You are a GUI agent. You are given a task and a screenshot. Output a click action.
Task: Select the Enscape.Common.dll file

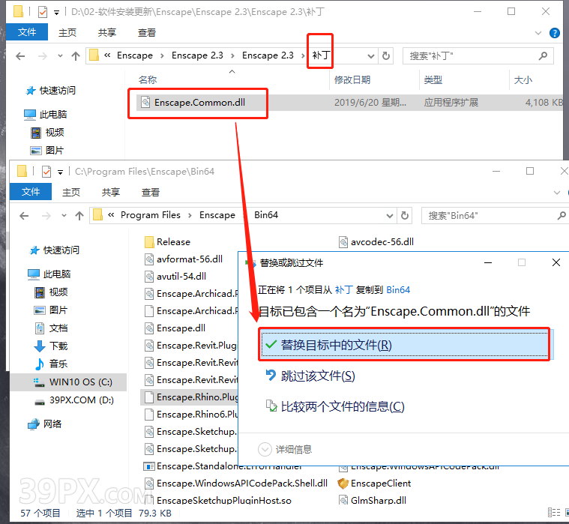pyautogui.click(x=199, y=103)
